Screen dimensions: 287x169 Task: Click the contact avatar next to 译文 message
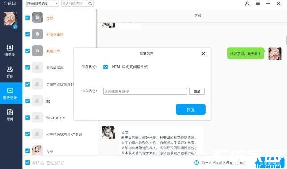pyautogui.click(x=108, y=132)
